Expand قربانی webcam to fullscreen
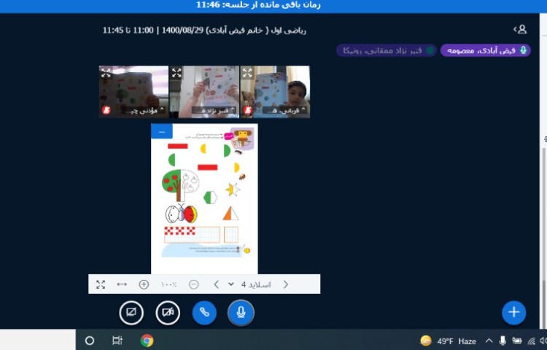The height and width of the screenshot is (350, 547). tap(247, 73)
